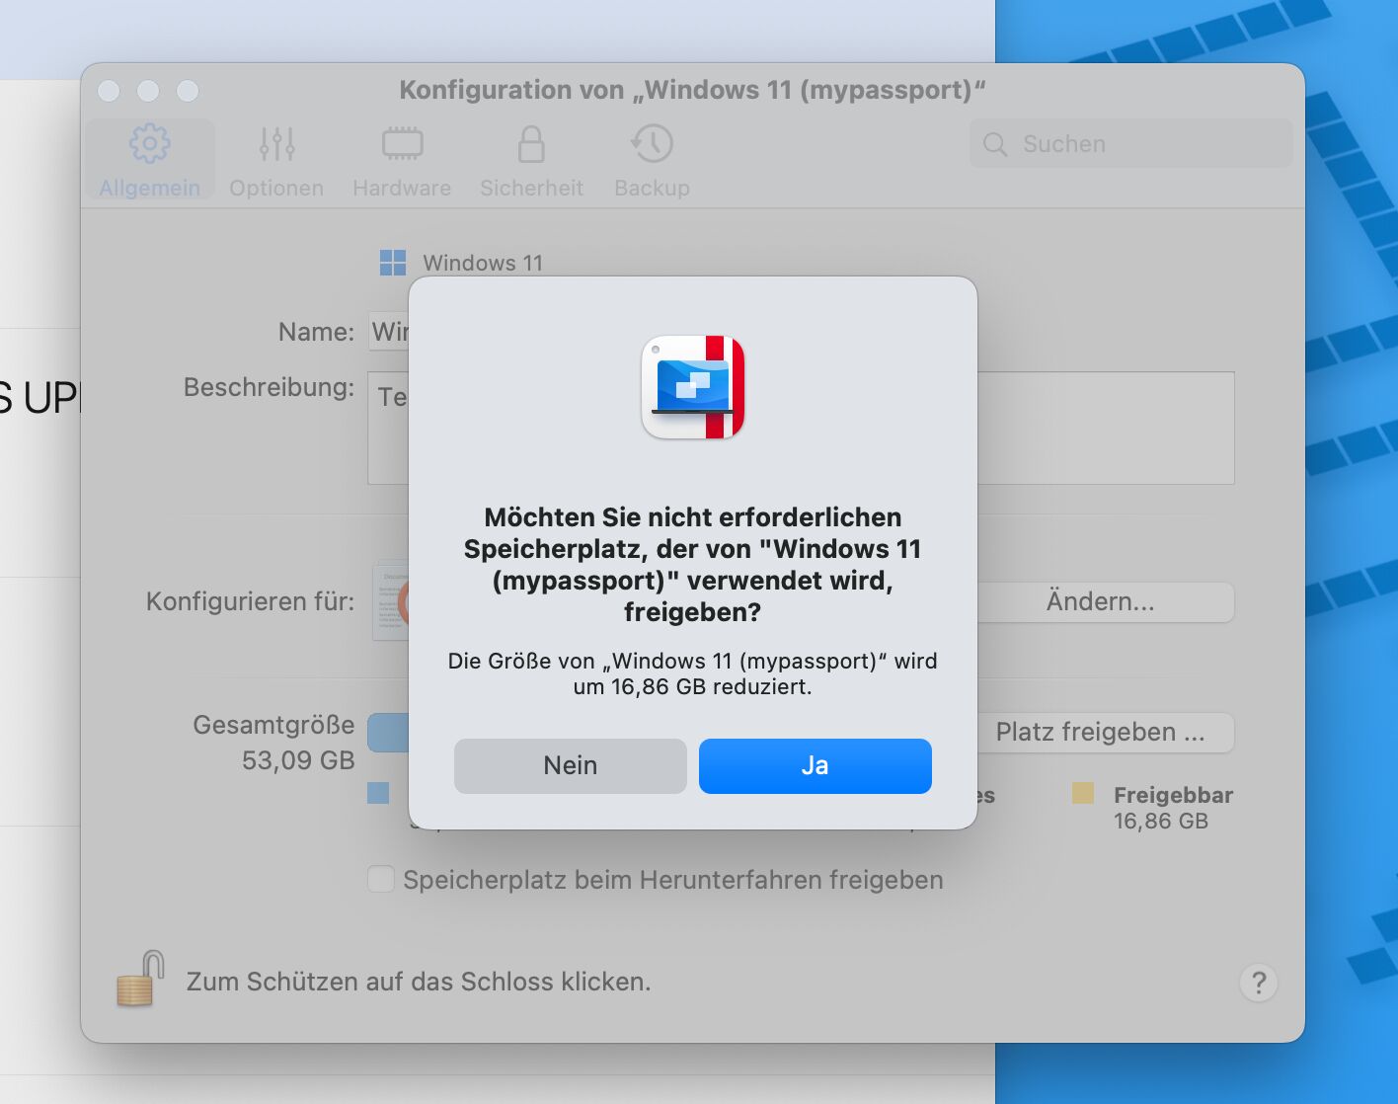Image resolution: width=1398 pixels, height=1104 pixels.
Task: Decline with the Nein button
Action: click(x=570, y=765)
